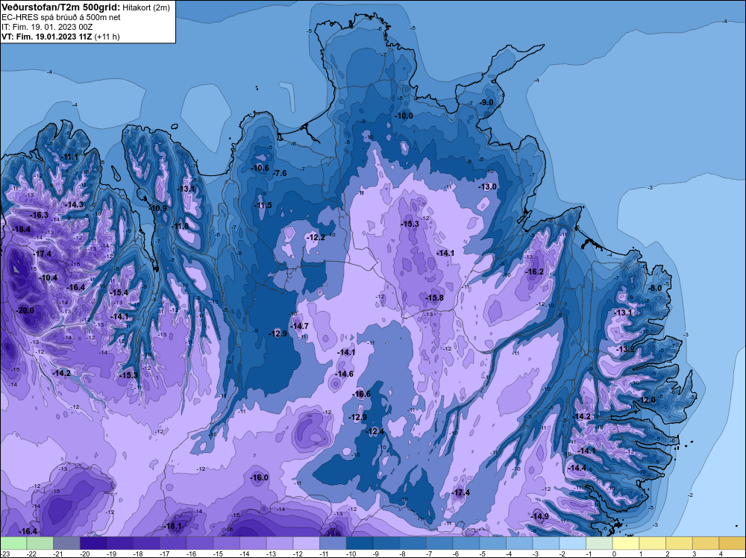Click the -20.0 temperature value on the map
746x558 pixels.
[x=25, y=310]
